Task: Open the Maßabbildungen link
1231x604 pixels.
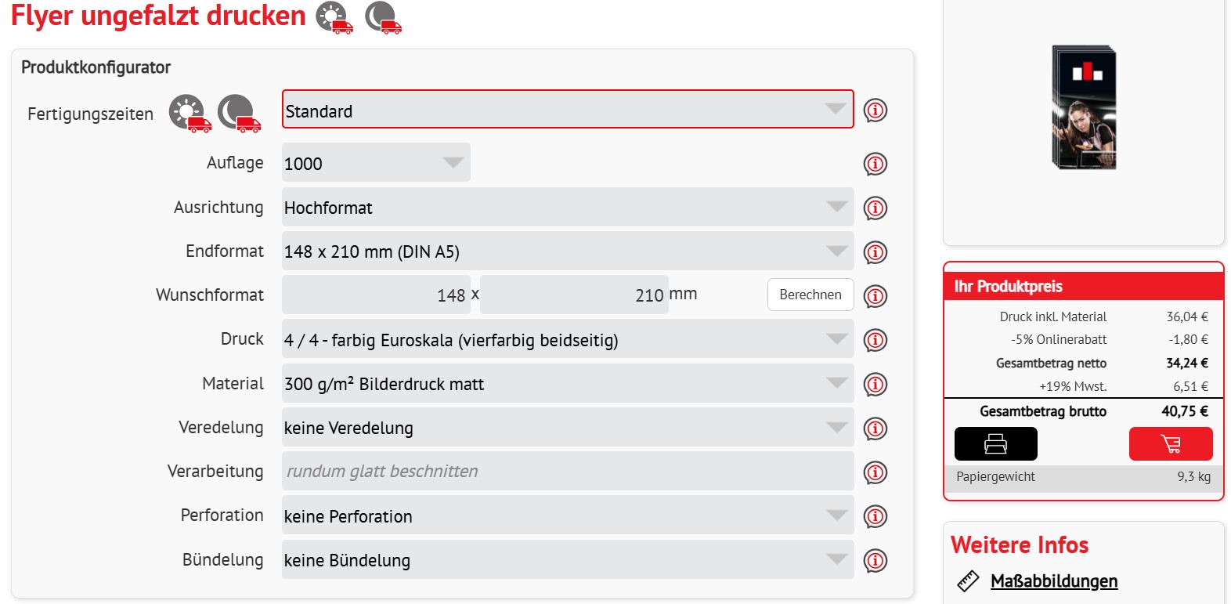Action: pyautogui.click(x=1053, y=581)
